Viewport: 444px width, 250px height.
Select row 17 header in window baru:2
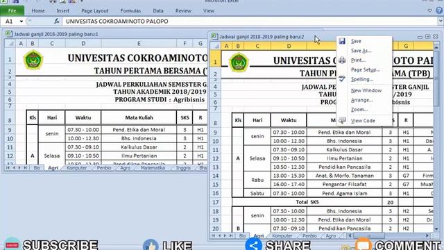click(x=215, y=202)
